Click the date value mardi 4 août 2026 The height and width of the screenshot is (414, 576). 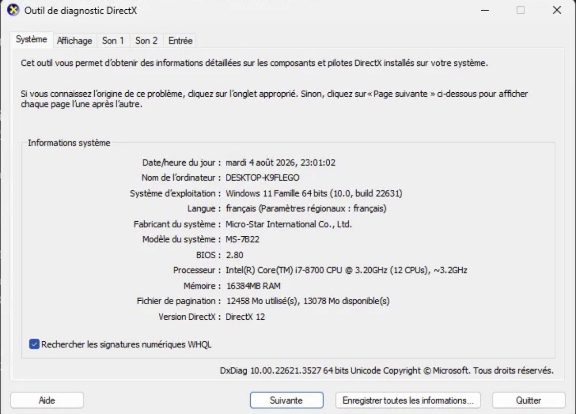point(280,163)
